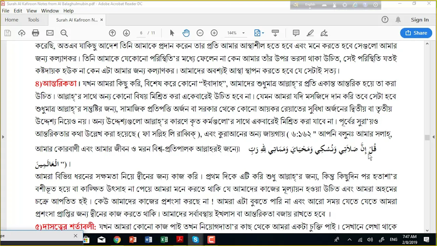This screenshot has height=246, width=437.
Task: Open Adobe Acrobat from the taskbar
Action: coord(180,240)
